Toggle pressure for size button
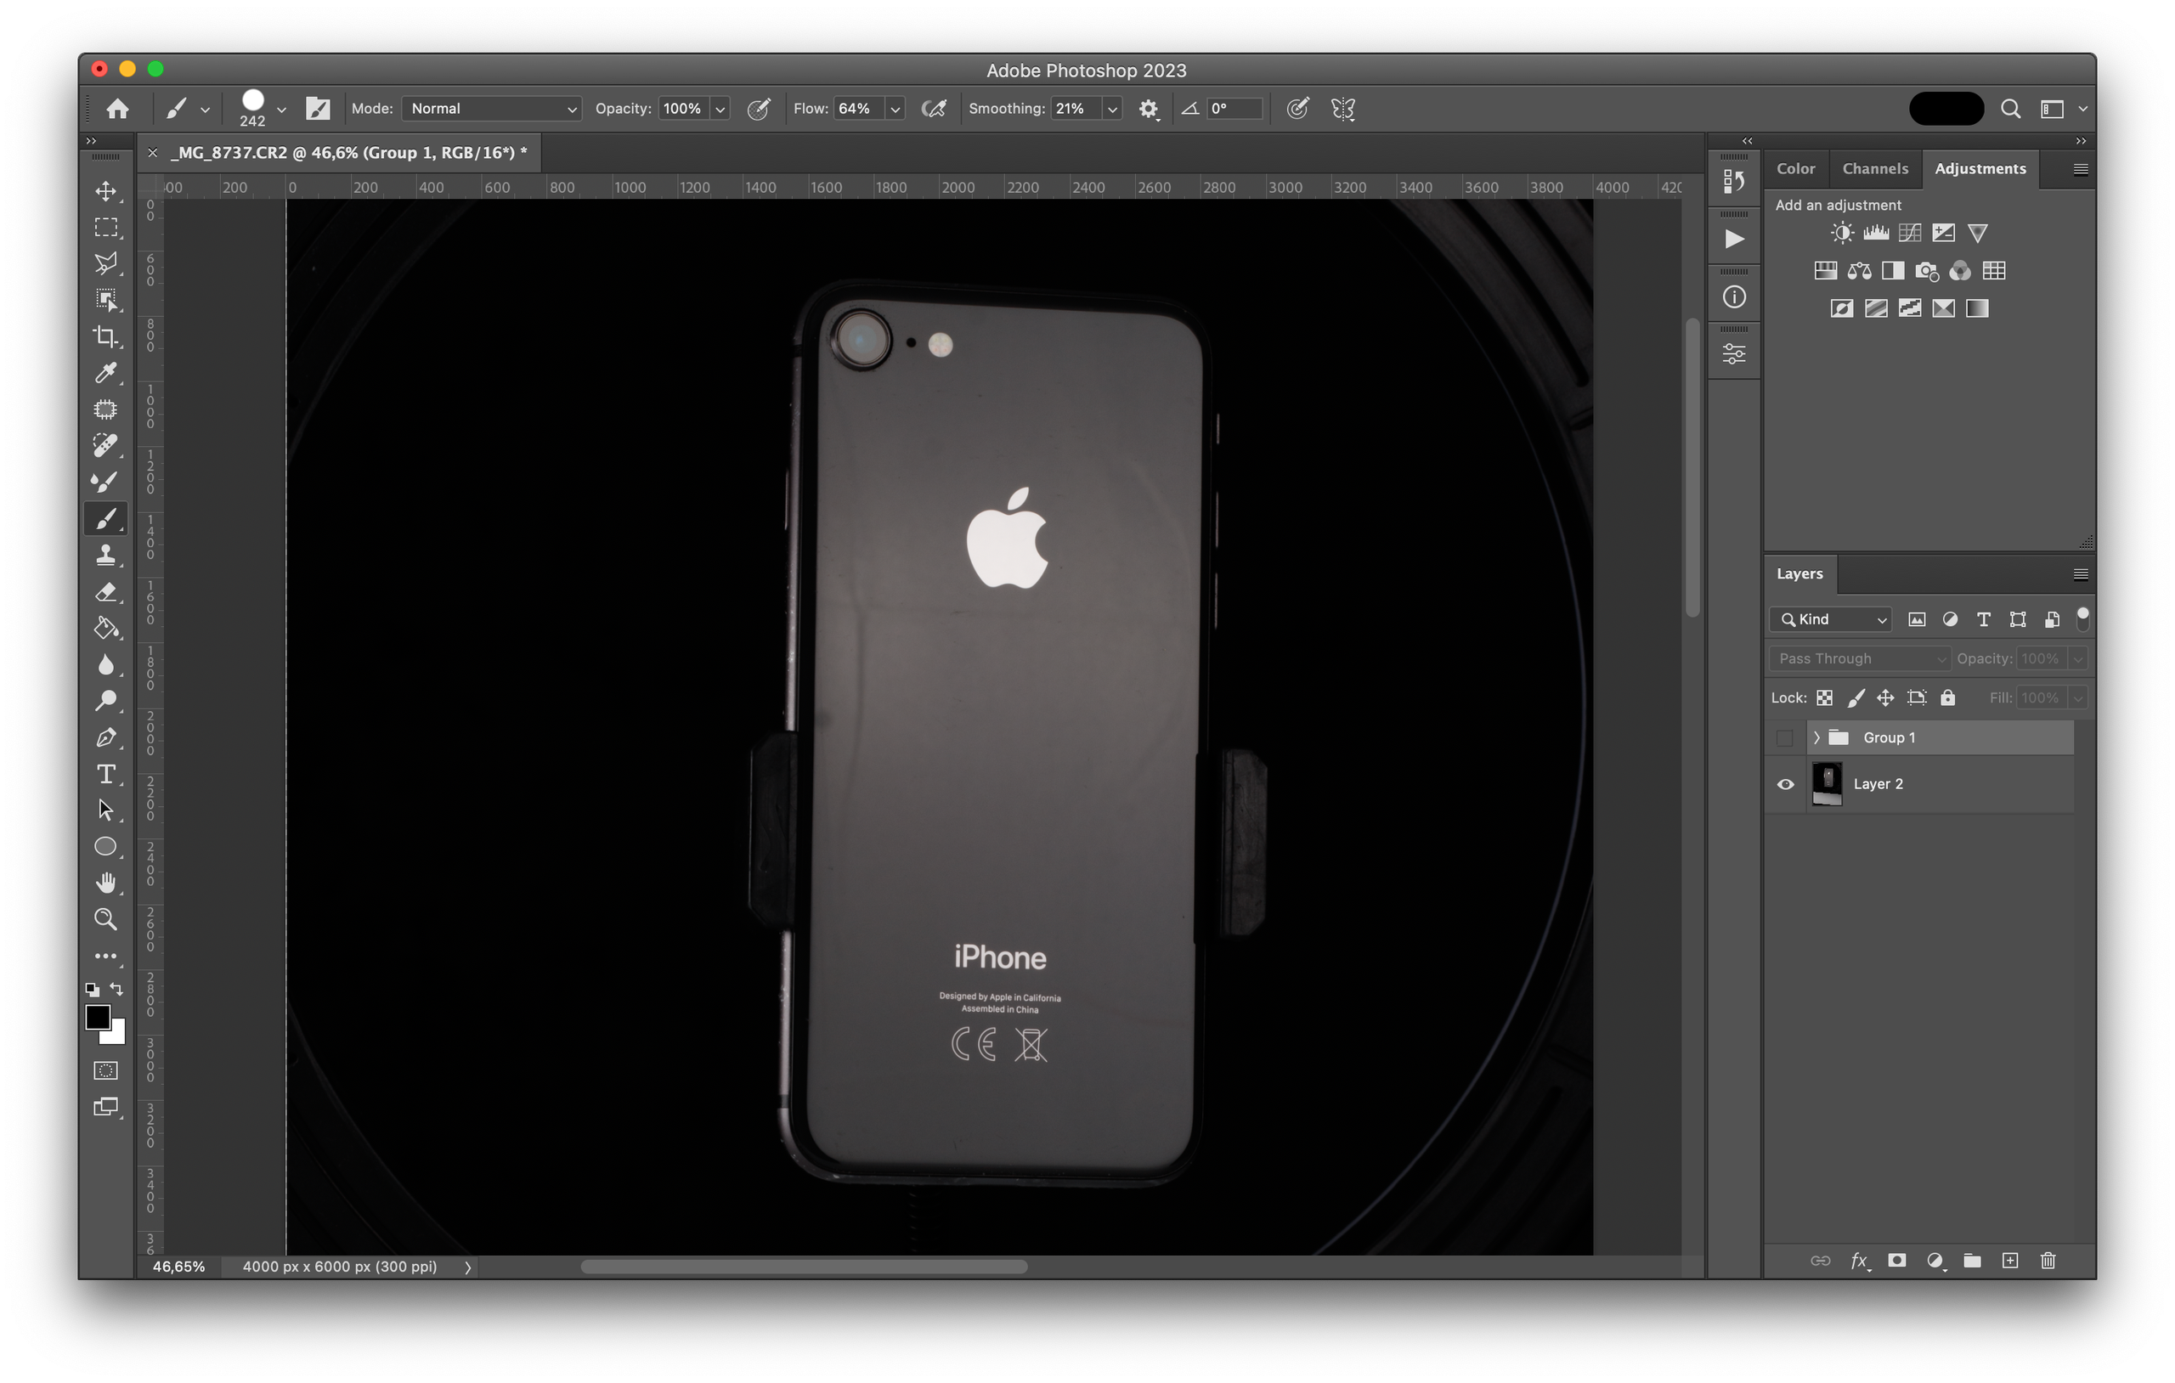This screenshot has width=2175, height=1383. pos(1297,109)
